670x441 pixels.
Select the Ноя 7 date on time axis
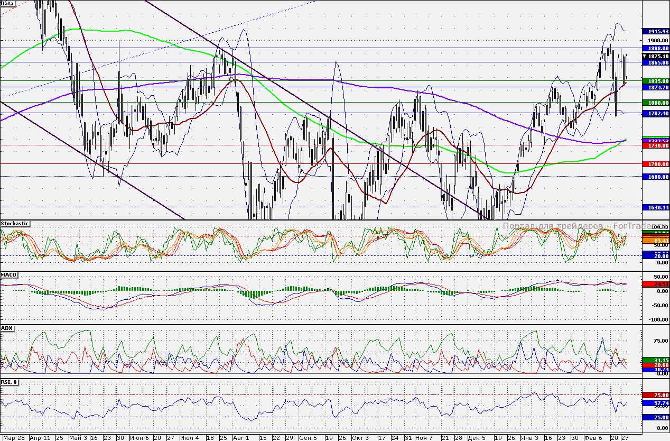click(x=423, y=438)
